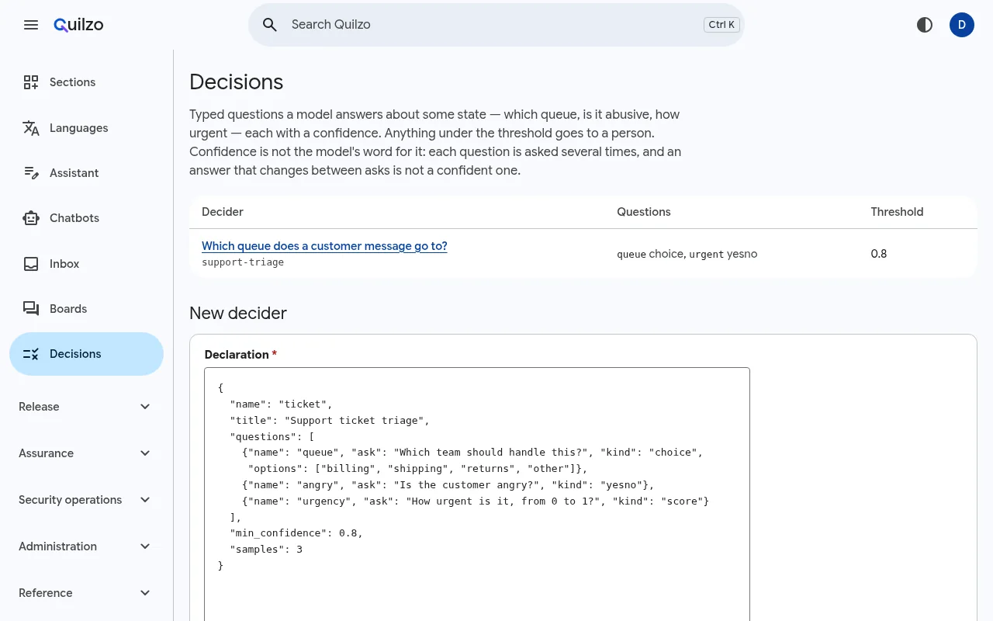Viewport: 993px width, 621px height.
Task: Click the Boards forum icon
Action: tap(31, 309)
